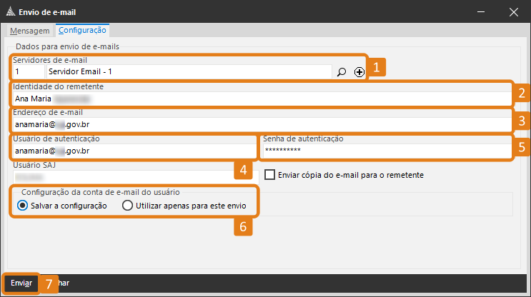Select the Salvar a configuração option

23,205
